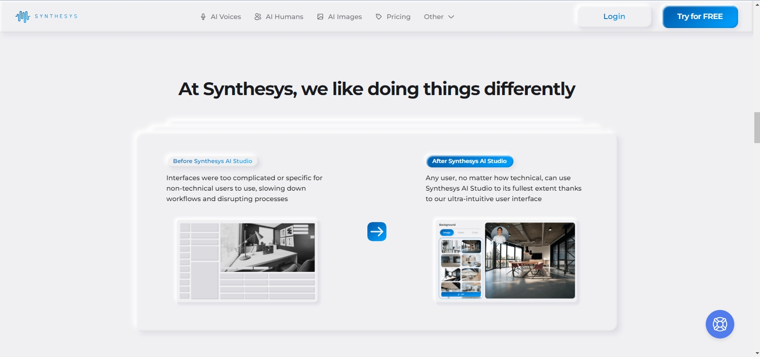Open the lifebuoy help chat widget
The height and width of the screenshot is (357, 760).
pyautogui.click(x=720, y=324)
